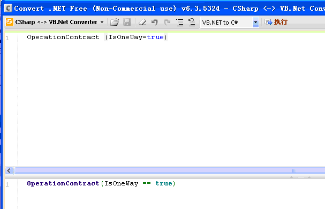Viewport: 325px width, 209px height.
Task: Click the blue 'true' keyword in source code
Action: coord(155,37)
